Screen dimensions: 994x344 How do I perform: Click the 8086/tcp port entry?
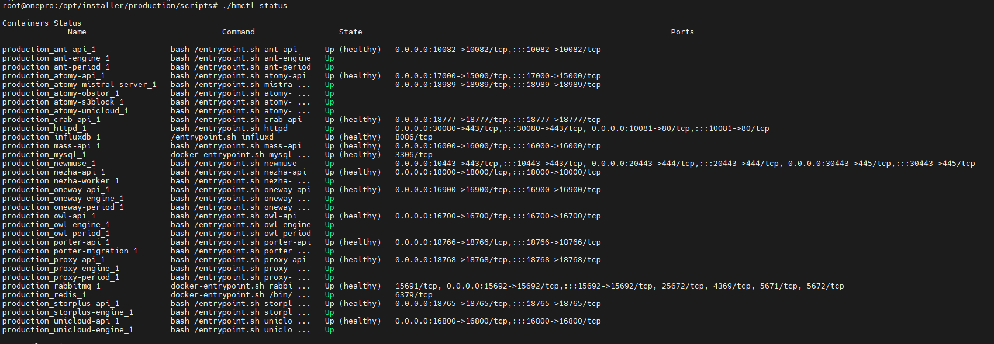click(x=414, y=137)
